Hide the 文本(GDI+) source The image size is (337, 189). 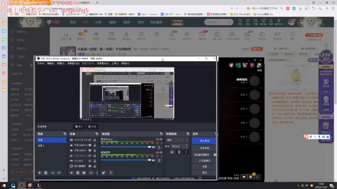tap(90, 150)
